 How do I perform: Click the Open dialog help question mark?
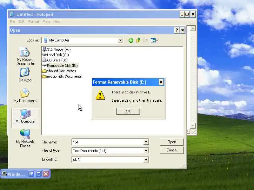tap(177, 30)
